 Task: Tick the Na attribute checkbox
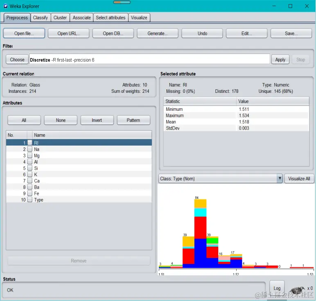30,149
